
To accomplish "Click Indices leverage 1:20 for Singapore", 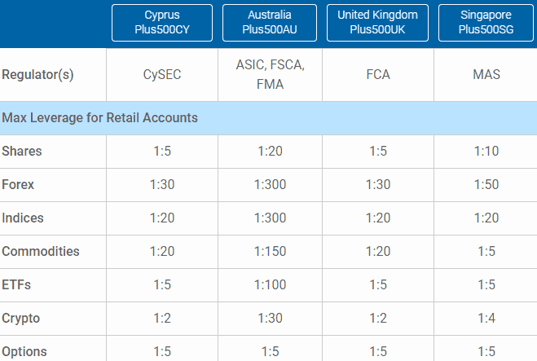I will pos(486,218).
